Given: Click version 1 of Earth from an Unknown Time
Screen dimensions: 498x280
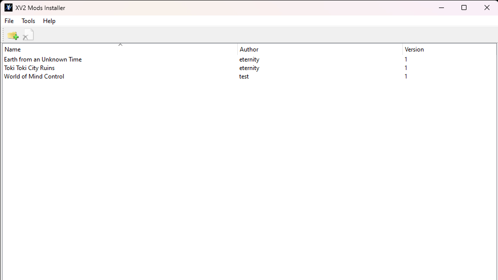Looking at the screenshot, I should pos(406,59).
